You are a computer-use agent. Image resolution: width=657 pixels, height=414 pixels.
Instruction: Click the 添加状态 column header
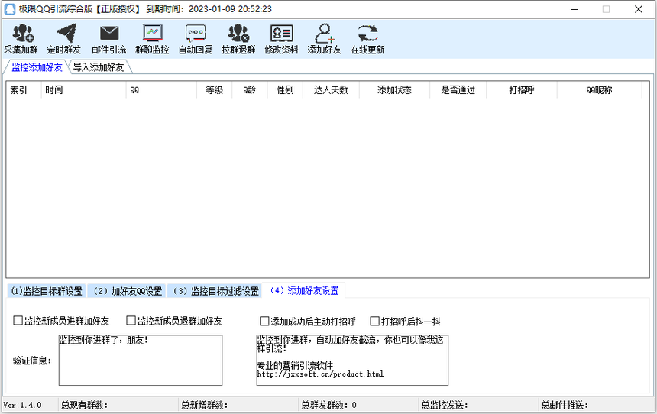coord(394,89)
